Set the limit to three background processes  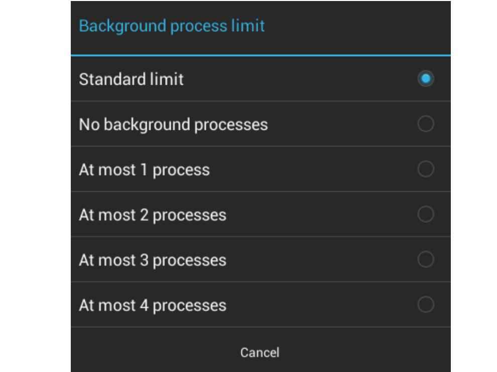(261, 260)
